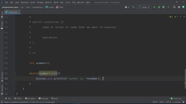Click the com breadcrumb

28,7
